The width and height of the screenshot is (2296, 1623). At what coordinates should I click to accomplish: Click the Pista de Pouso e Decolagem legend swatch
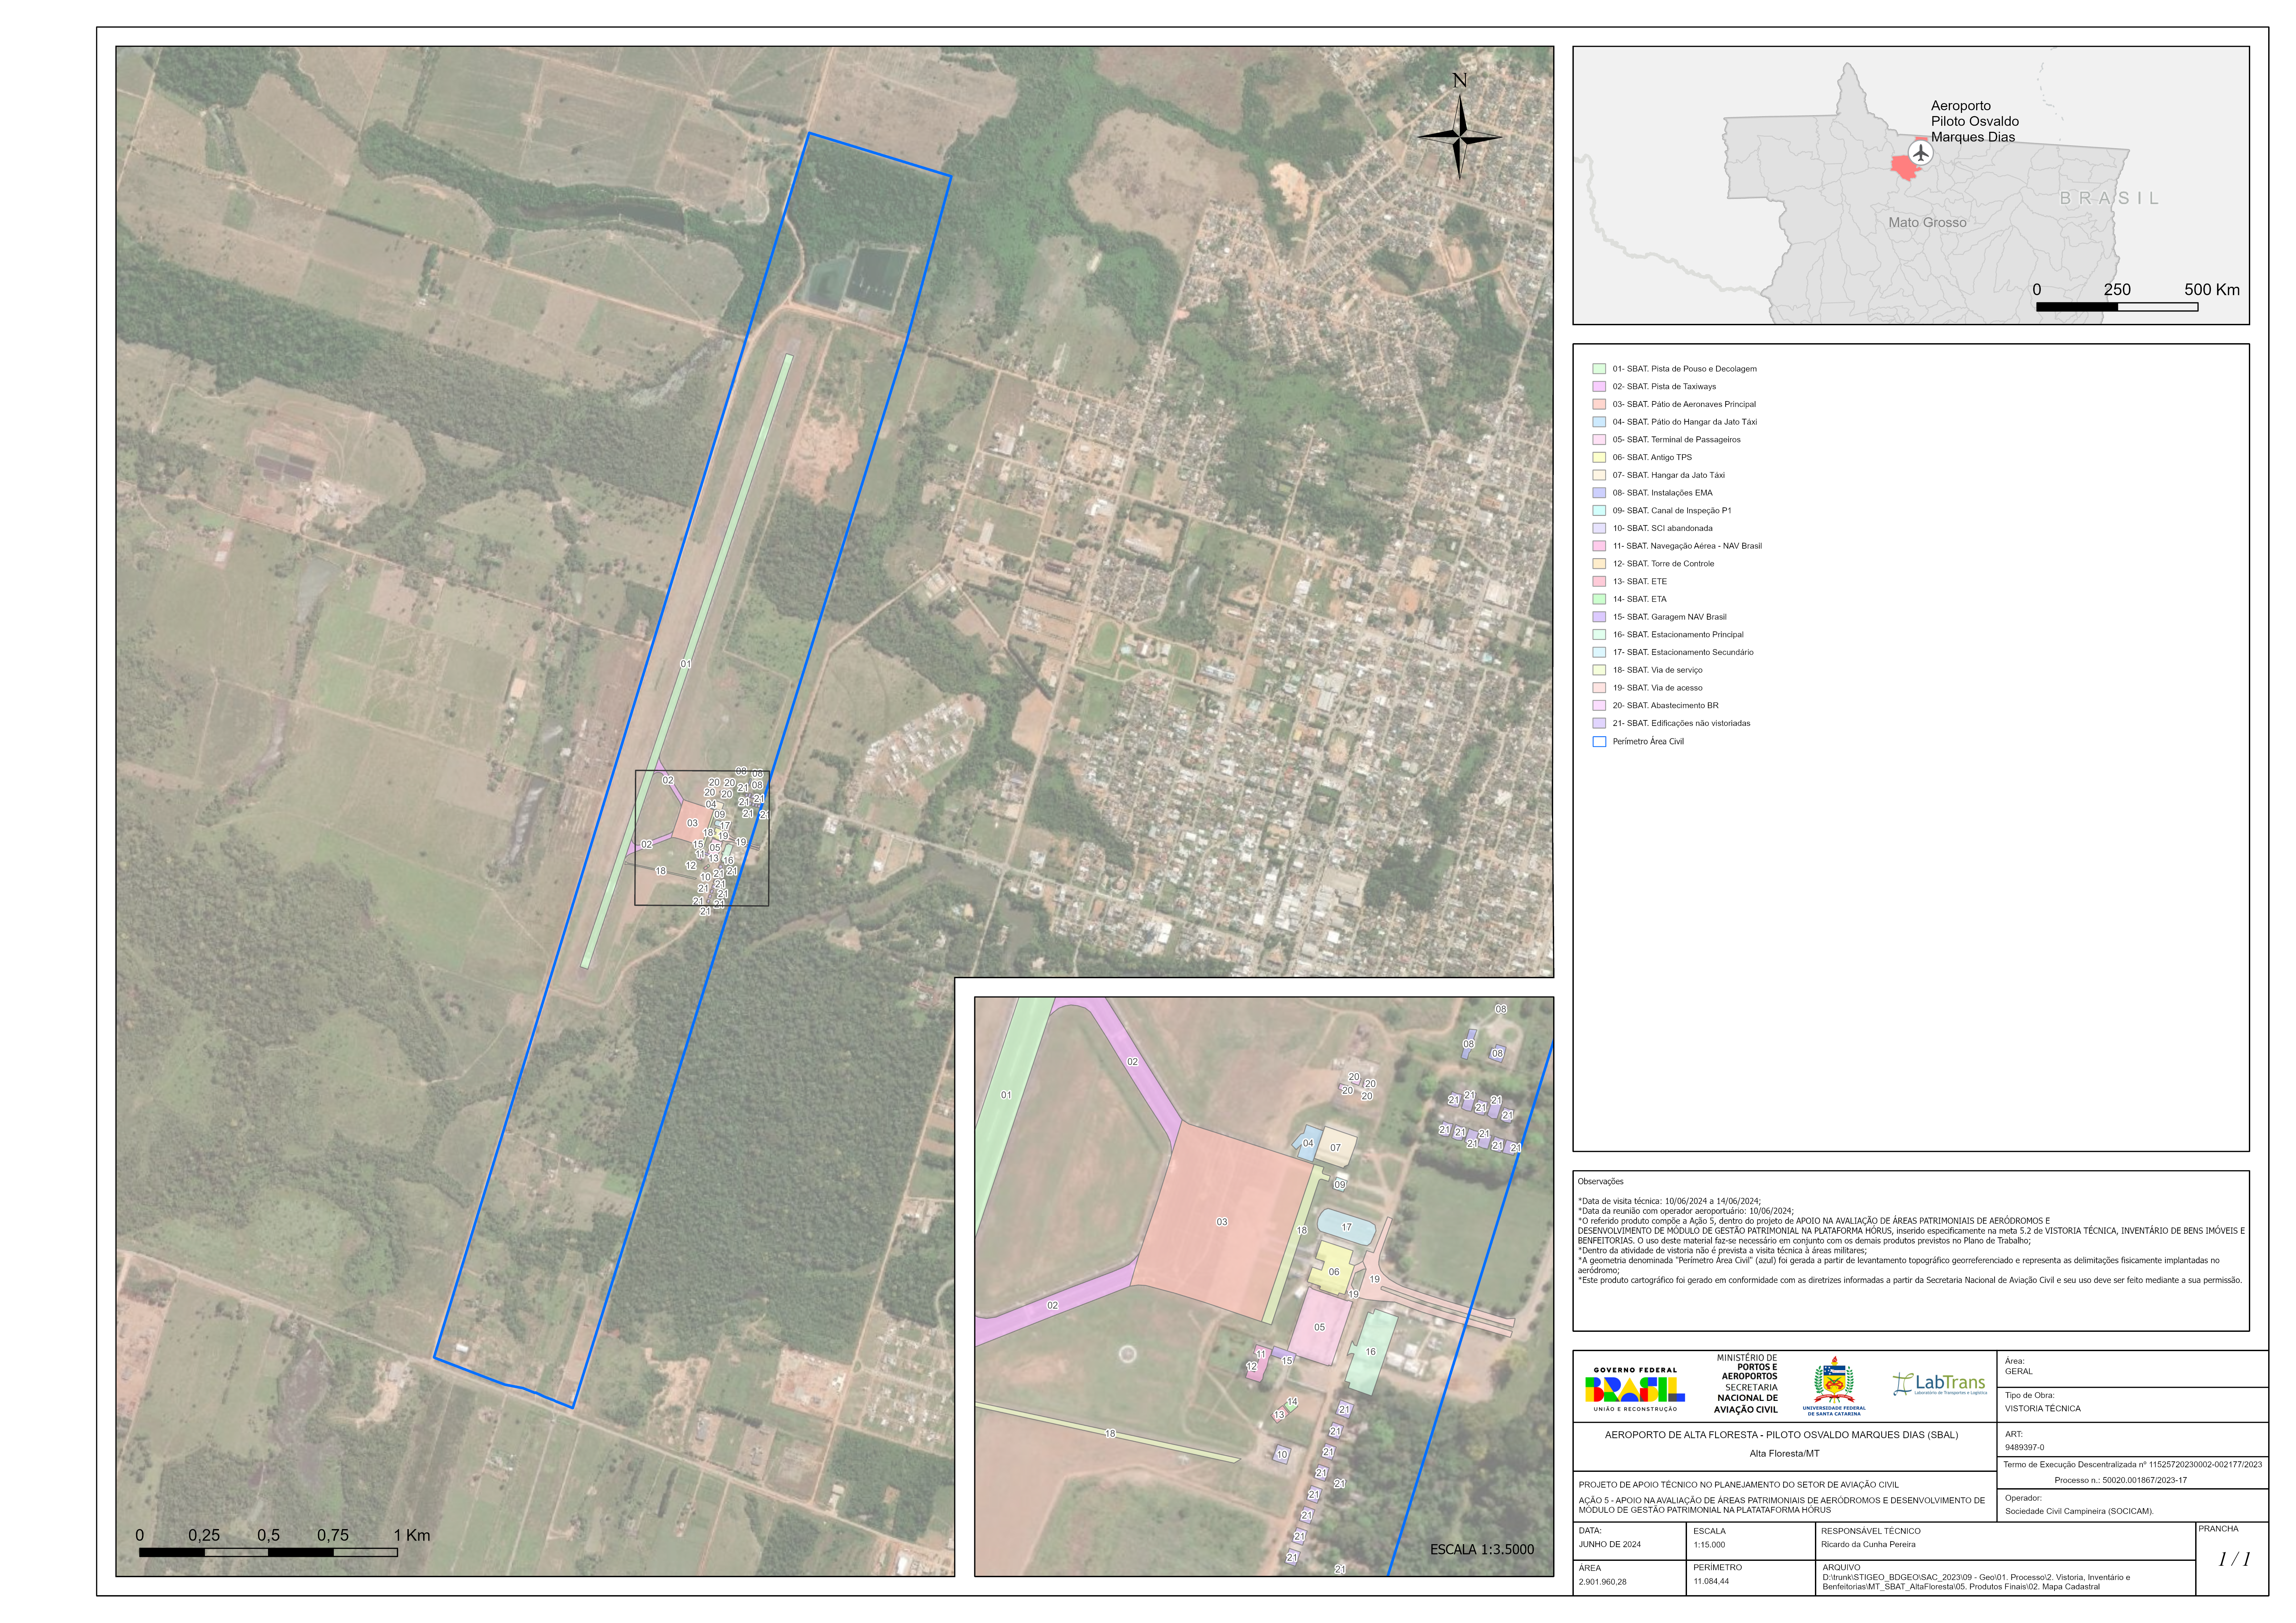point(1599,369)
